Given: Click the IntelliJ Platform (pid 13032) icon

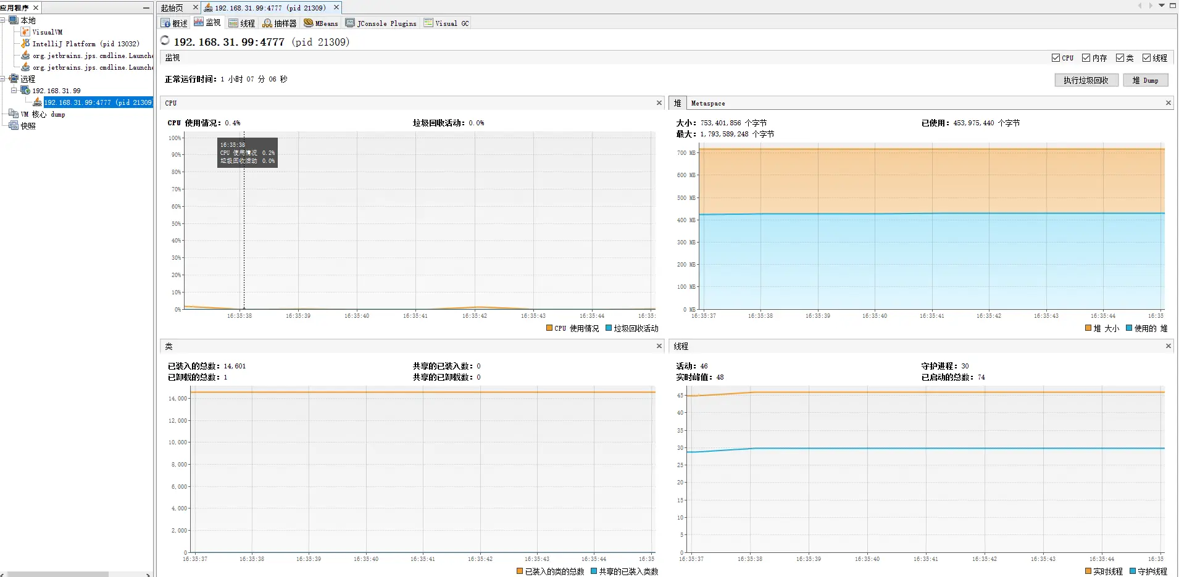Looking at the screenshot, I should pyautogui.click(x=25, y=43).
